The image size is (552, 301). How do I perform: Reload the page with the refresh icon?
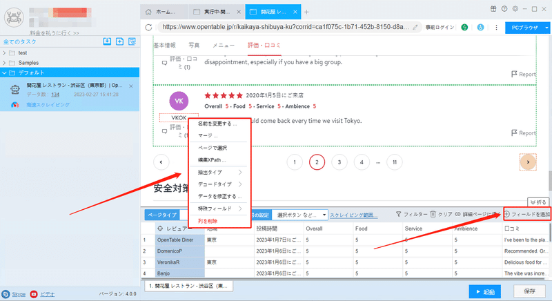click(x=148, y=27)
